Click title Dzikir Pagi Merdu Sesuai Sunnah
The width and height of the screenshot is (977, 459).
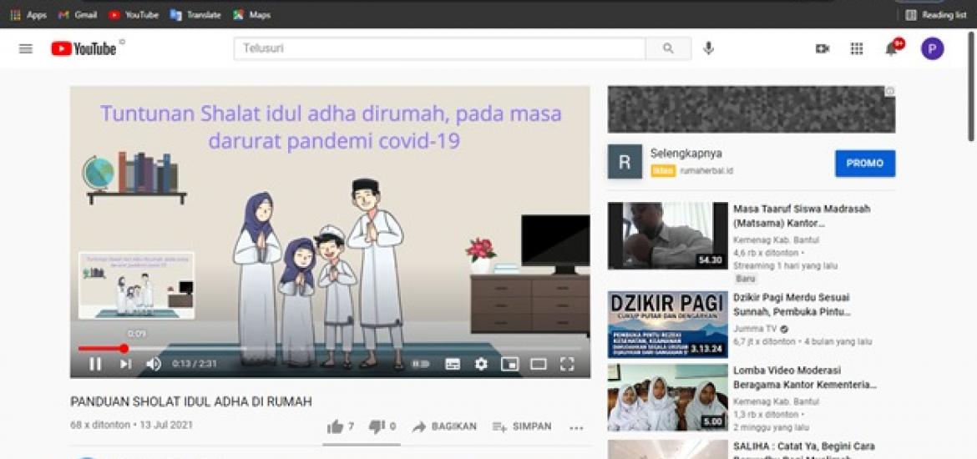click(x=792, y=305)
